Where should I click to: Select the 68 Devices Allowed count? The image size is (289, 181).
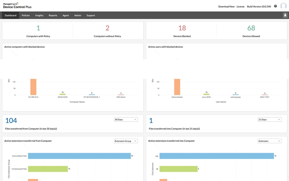(251, 28)
